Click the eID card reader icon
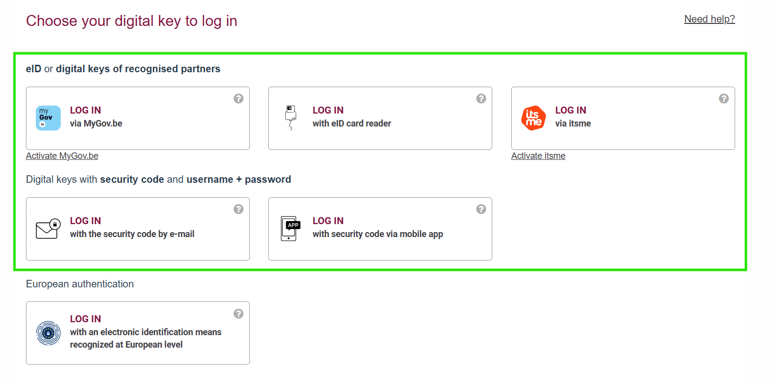773x382 pixels. [291, 118]
